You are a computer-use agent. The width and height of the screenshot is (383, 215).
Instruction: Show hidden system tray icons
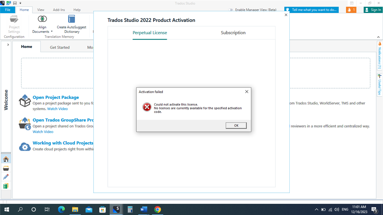click(x=316, y=209)
